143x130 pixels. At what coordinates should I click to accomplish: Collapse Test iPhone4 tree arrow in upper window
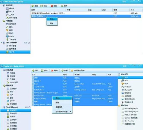pos(1,43)
